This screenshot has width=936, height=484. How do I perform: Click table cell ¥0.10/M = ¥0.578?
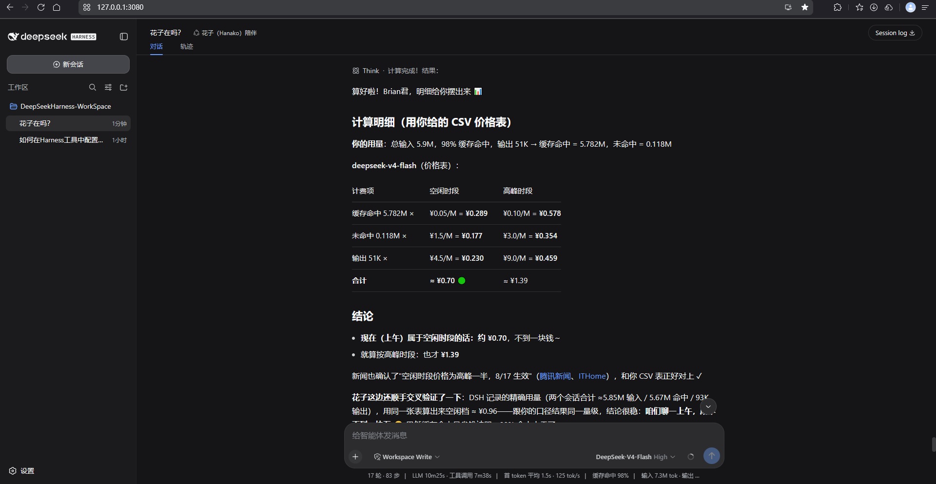click(x=532, y=213)
